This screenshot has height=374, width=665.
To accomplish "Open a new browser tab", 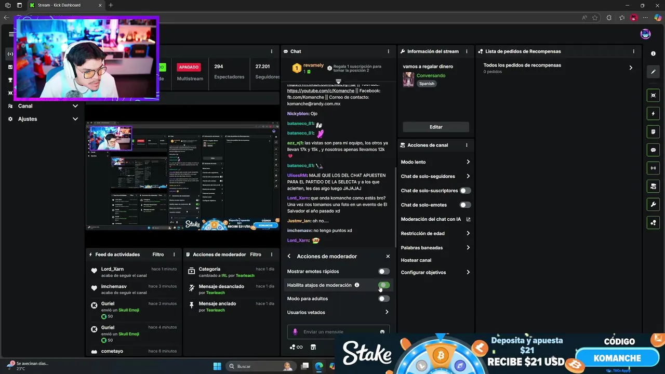I will [x=111, y=5].
